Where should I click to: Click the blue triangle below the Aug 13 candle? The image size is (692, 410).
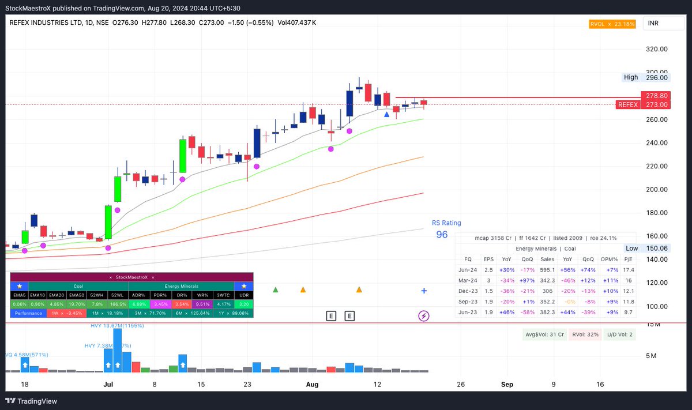pyautogui.click(x=386, y=114)
